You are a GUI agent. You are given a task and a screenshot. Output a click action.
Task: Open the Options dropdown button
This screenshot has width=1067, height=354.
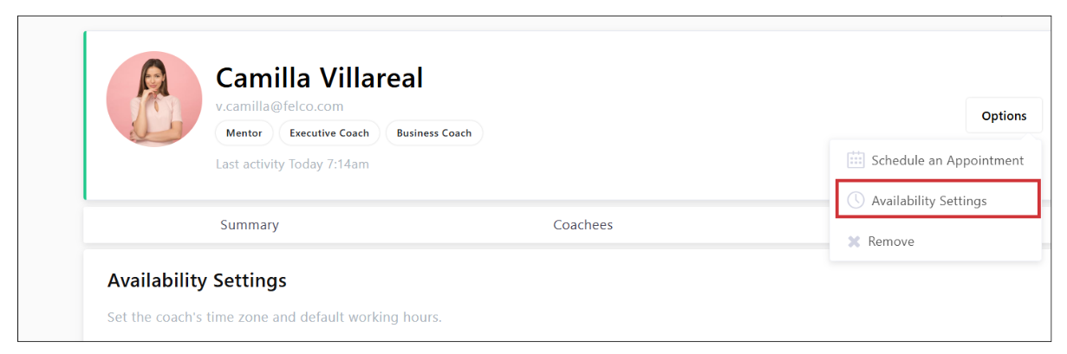pyautogui.click(x=1004, y=116)
